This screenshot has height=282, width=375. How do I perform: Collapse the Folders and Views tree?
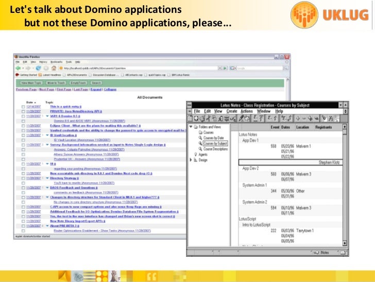tap(191, 127)
